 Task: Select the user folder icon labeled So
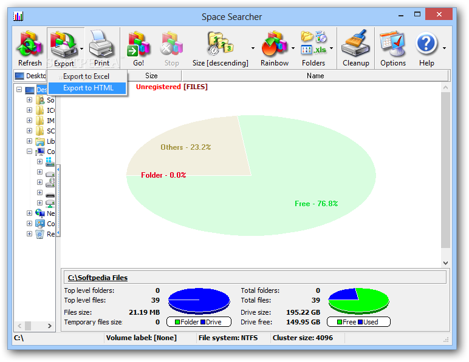tap(40, 100)
